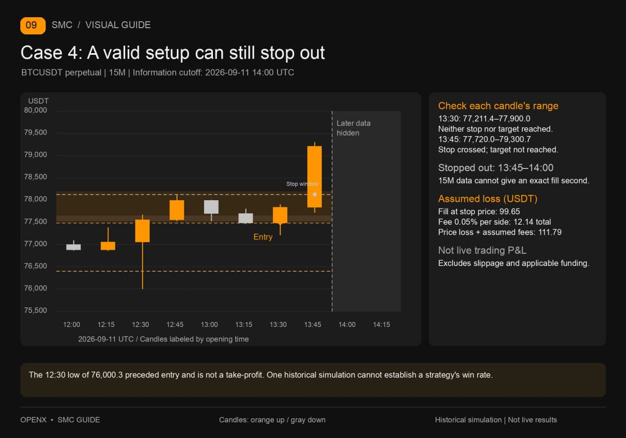Select the SMC / VISUAL GUIDE header text
Image resolution: width=626 pixels, height=438 pixels.
click(x=101, y=25)
